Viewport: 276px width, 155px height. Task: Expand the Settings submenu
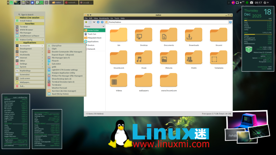(x=30, y=64)
